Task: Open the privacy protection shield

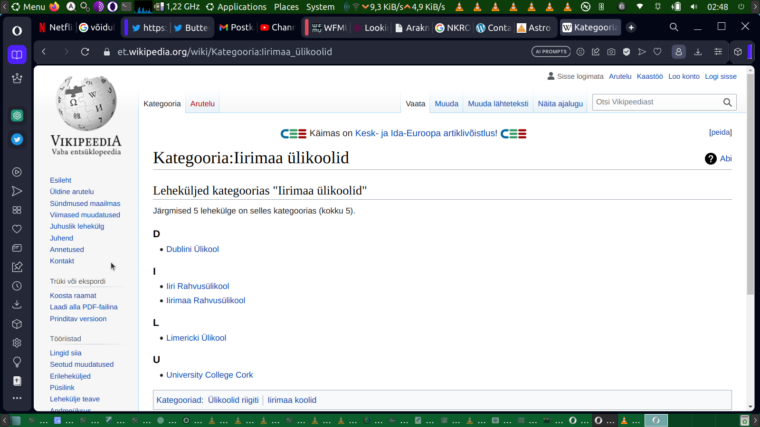Action: (x=627, y=52)
